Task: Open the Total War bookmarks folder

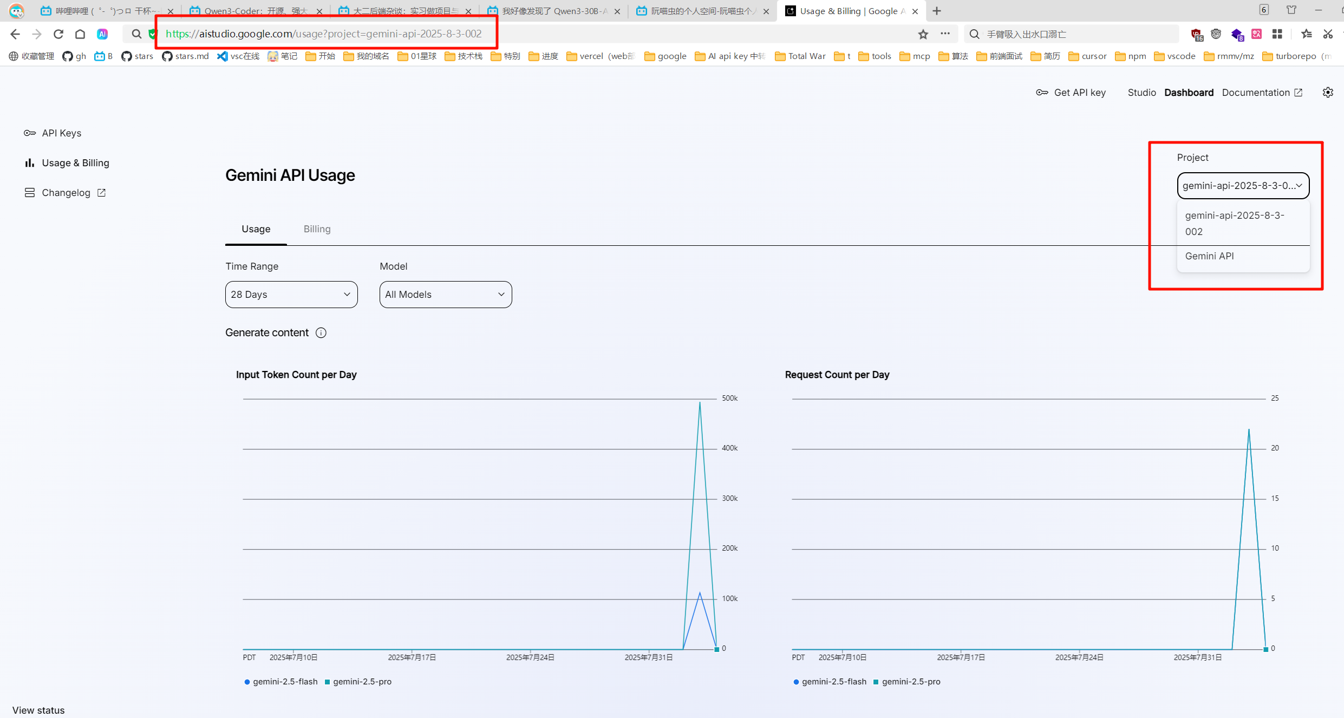Action: (x=800, y=56)
